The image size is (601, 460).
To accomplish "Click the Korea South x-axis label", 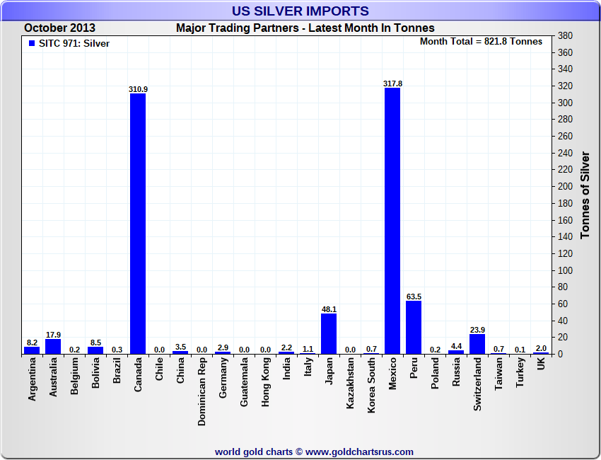I will click(371, 385).
